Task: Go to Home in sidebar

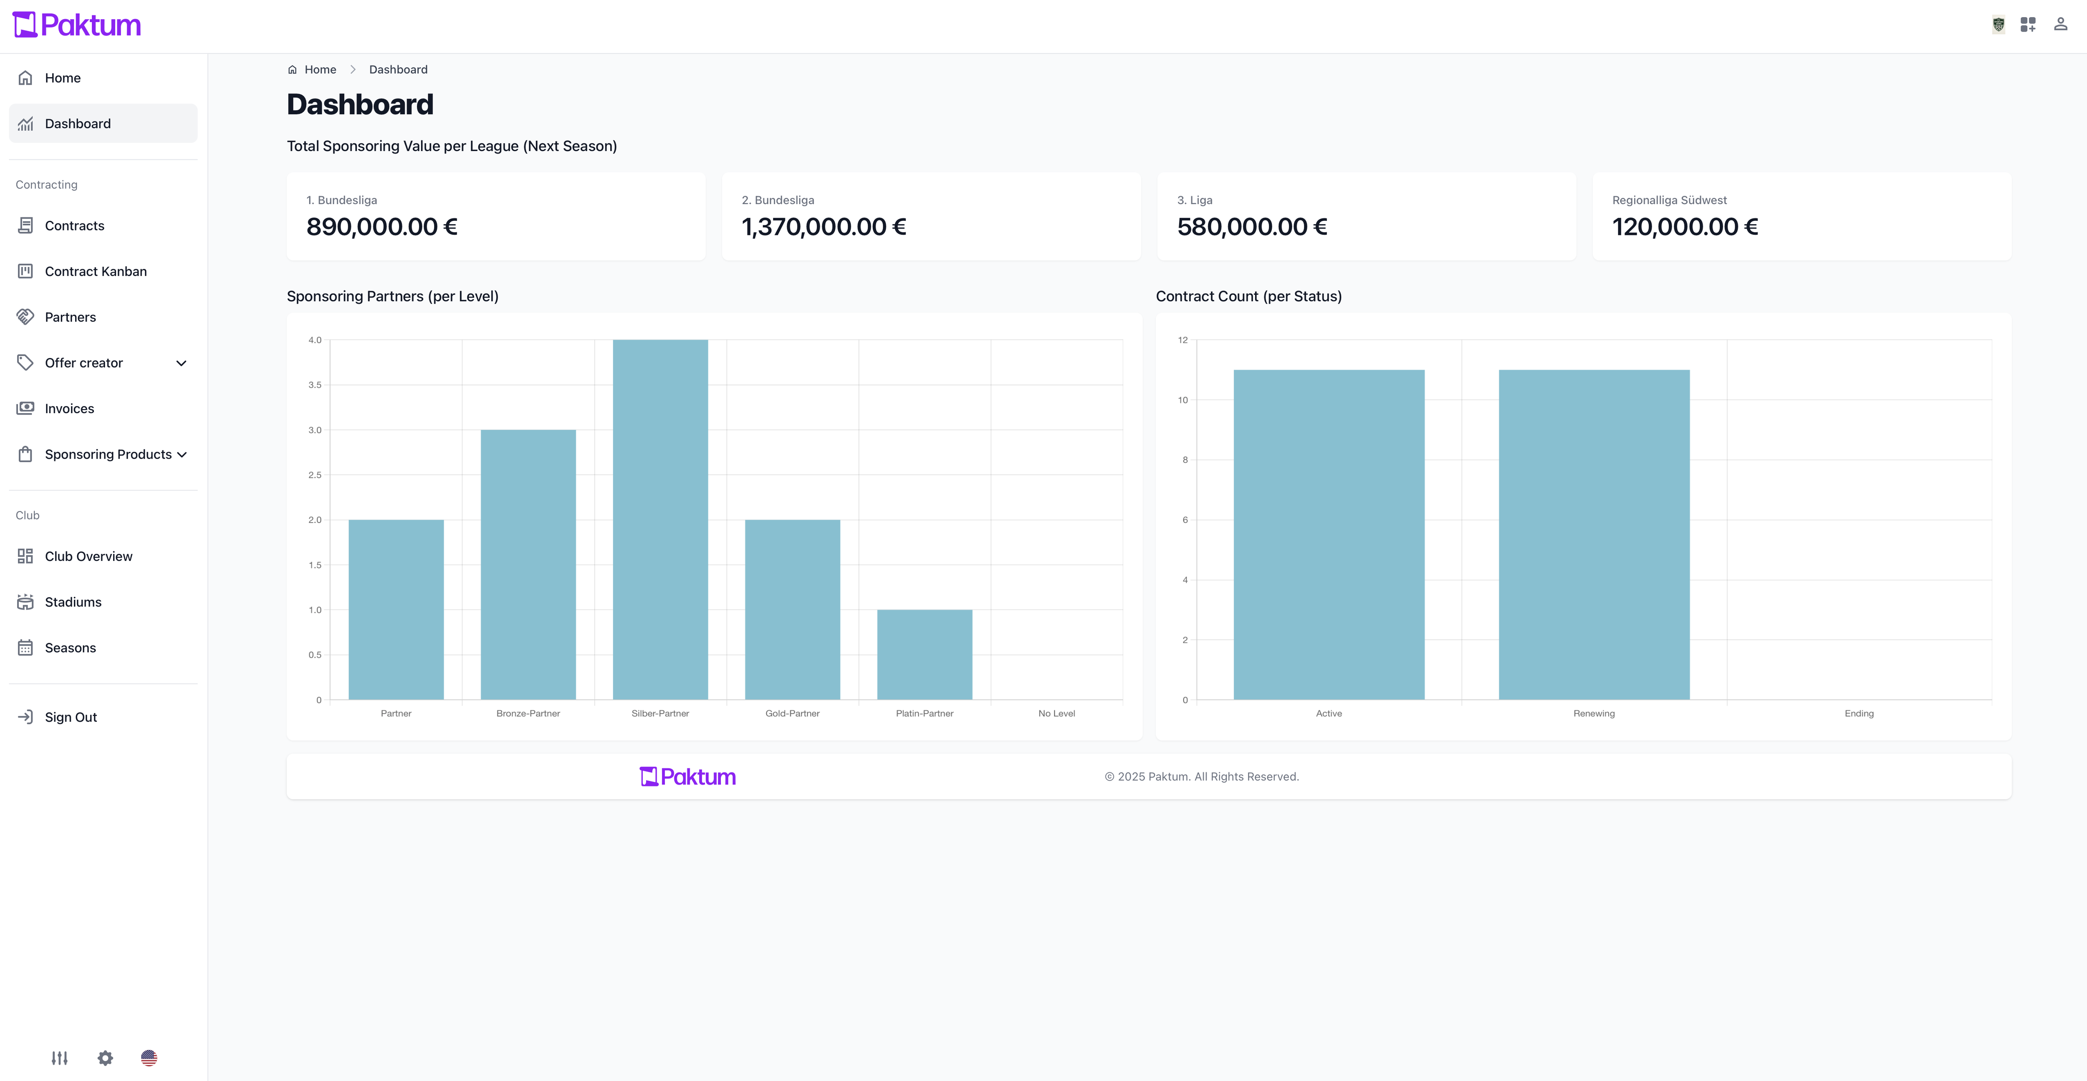Action: [x=103, y=78]
